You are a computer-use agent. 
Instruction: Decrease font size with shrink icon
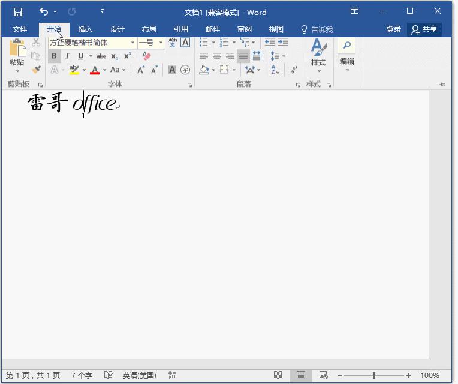[154, 70]
